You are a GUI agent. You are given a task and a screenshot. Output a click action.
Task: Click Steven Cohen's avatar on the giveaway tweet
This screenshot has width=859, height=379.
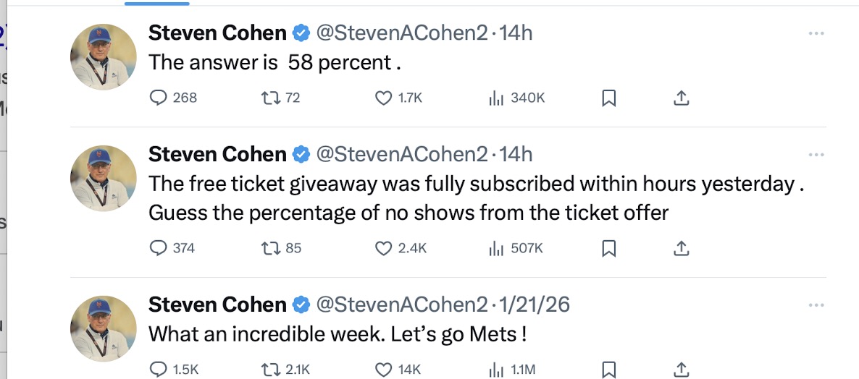click(104, 177)
